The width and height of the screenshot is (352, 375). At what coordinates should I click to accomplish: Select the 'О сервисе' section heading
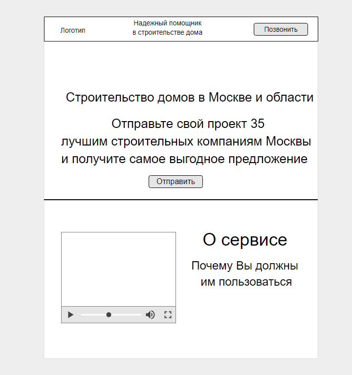tap(244, 240)
